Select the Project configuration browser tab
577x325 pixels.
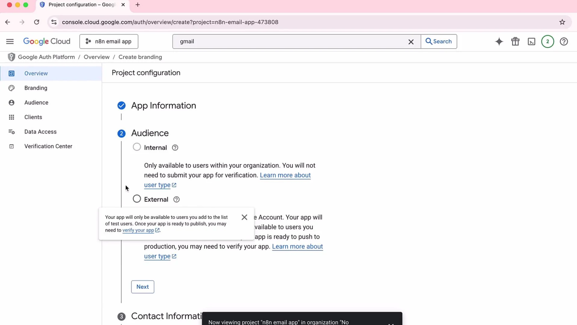click(x=83, y=5)
